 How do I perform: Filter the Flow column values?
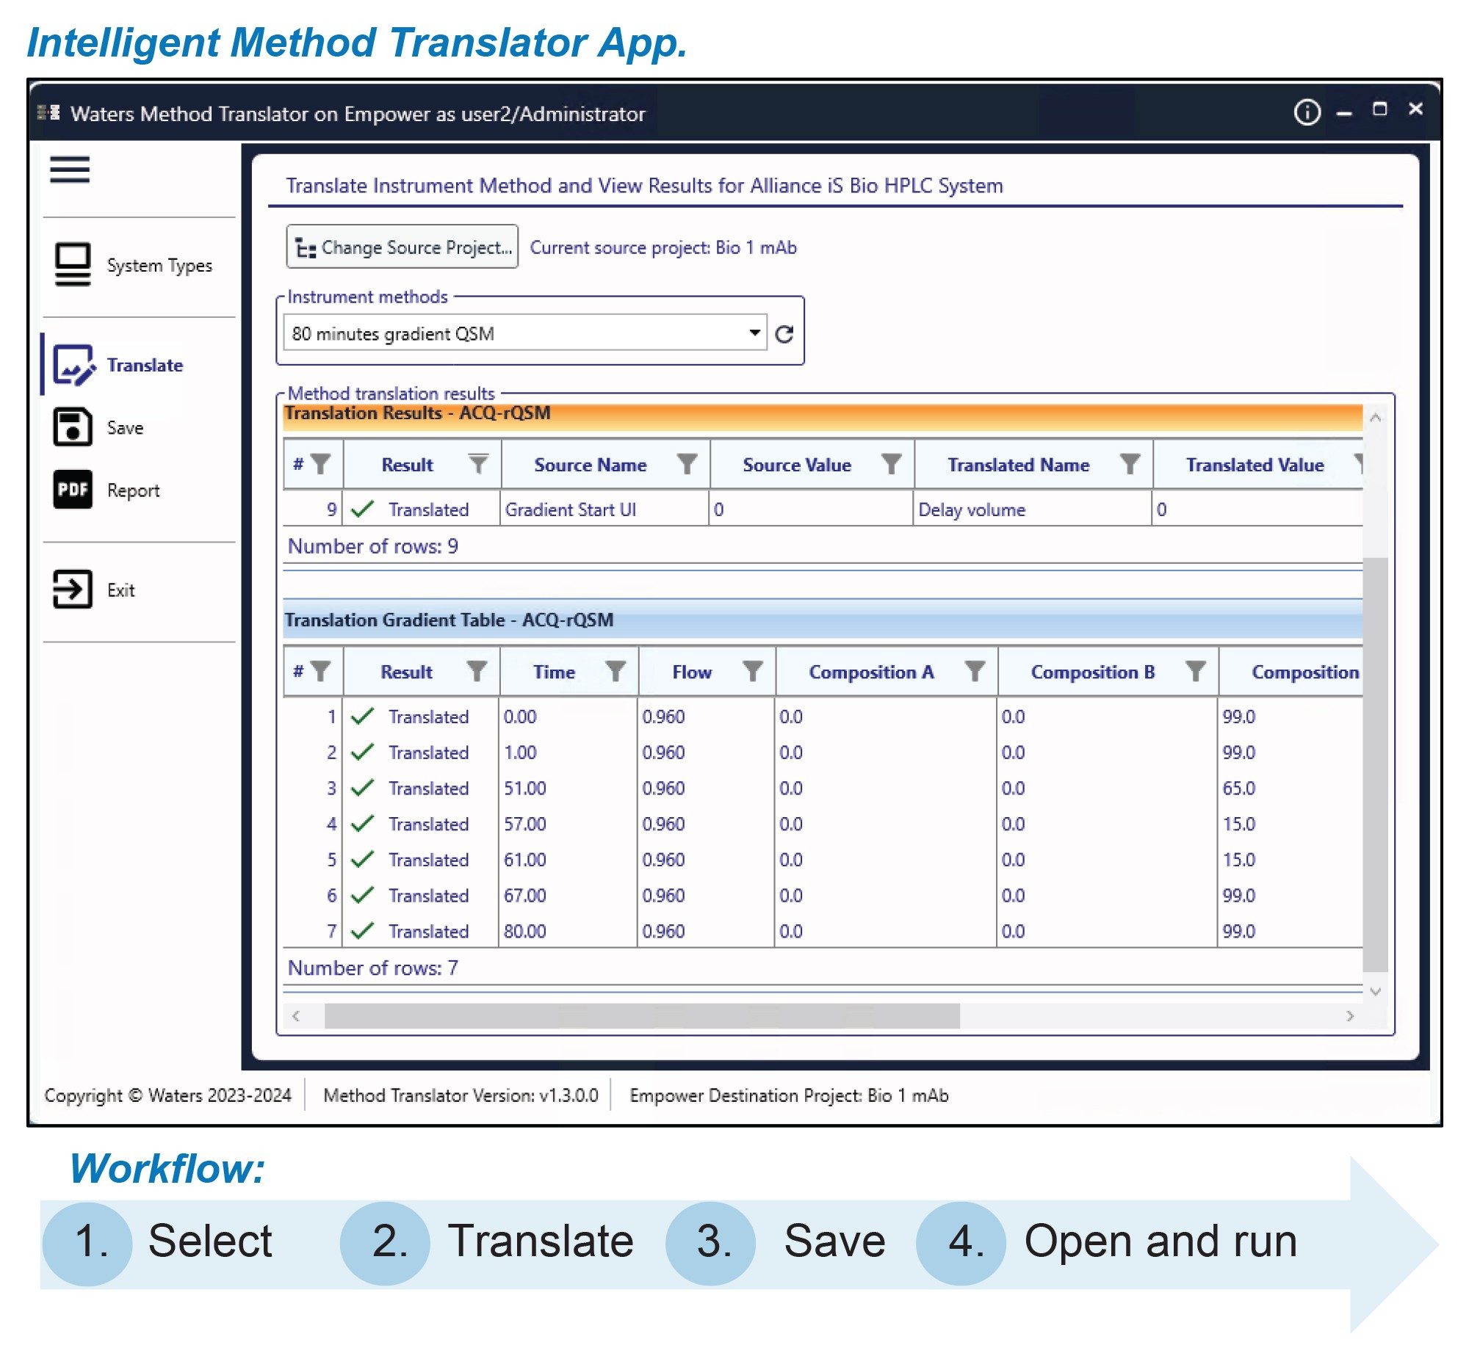[753, 671]
